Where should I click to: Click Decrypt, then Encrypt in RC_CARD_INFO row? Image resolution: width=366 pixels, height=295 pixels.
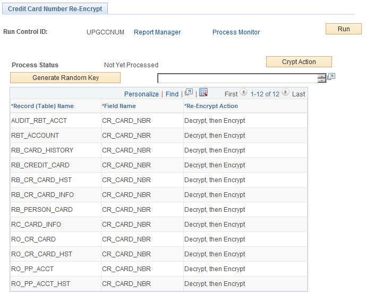coord(215,225)
